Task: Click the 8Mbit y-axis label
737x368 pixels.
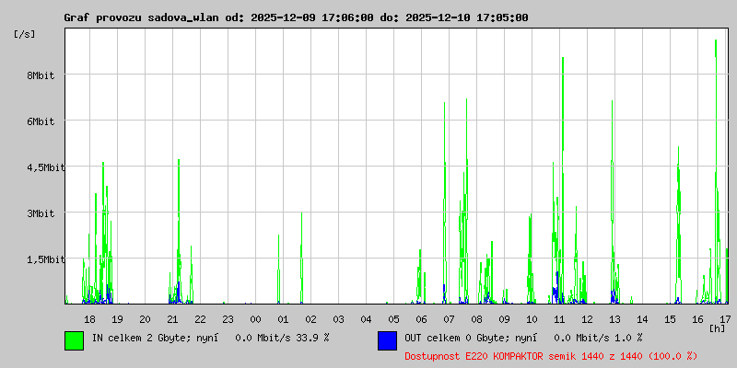Action: coord(41,75)
